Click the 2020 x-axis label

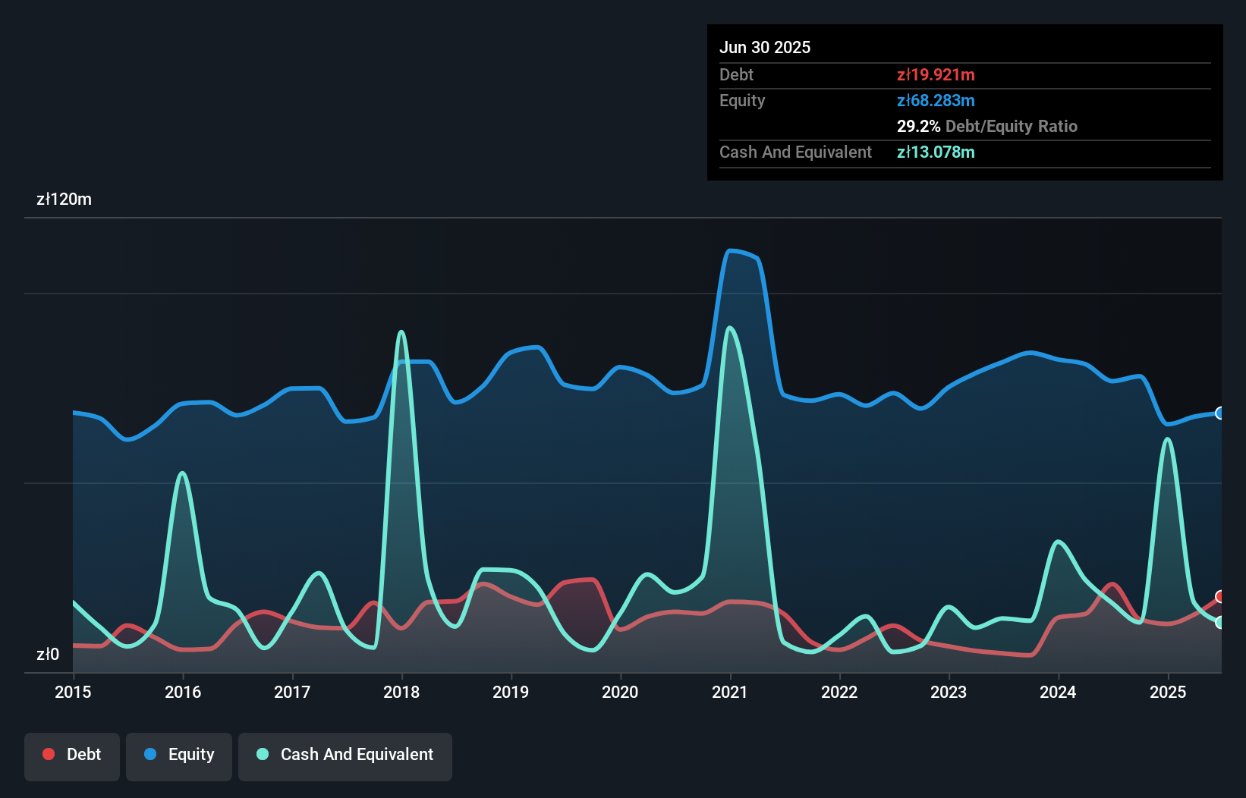(x=620, y=692)
